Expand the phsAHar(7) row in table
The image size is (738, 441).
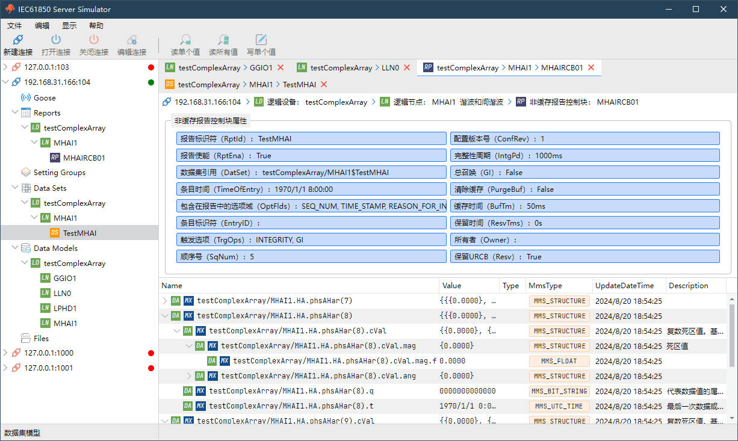(x=166, y=301)
